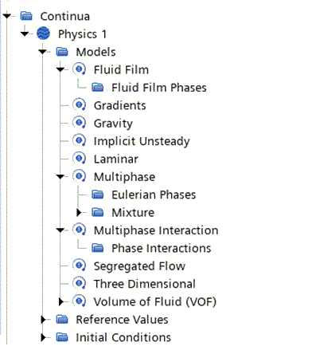
Task: Collapse the Continua root node
Action: pyautogui.click(x=6, y=16)
